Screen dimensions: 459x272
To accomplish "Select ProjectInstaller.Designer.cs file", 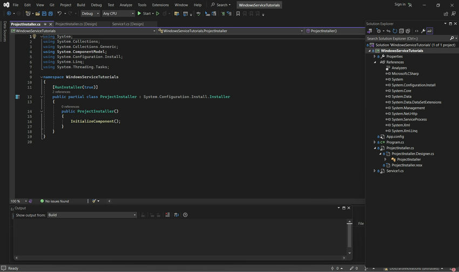I will point(413,154).
